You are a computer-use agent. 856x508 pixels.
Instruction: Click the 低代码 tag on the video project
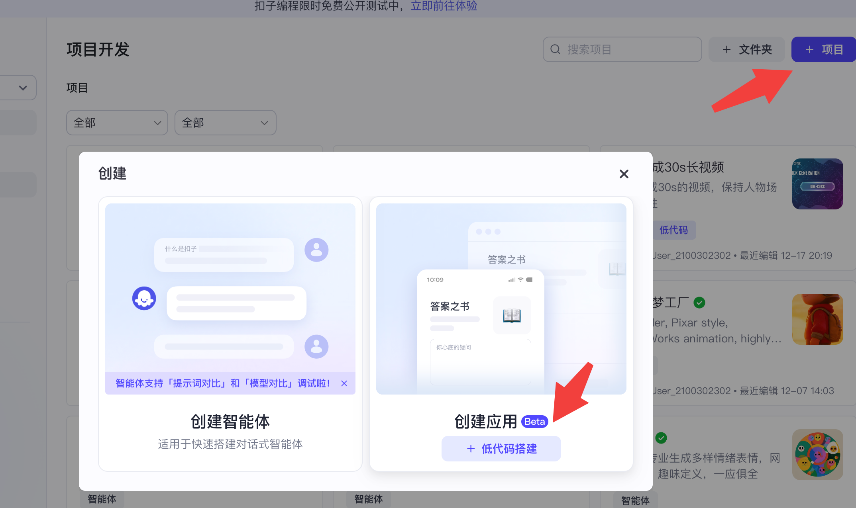click(x=674, y=230)
